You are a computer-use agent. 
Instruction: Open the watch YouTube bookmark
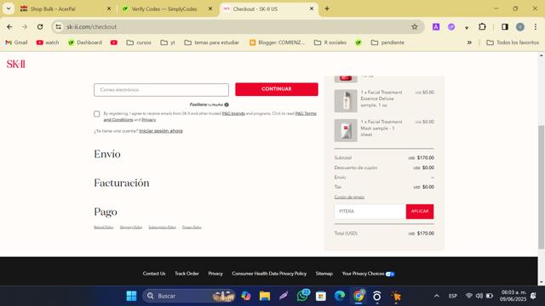coord(48,42)
